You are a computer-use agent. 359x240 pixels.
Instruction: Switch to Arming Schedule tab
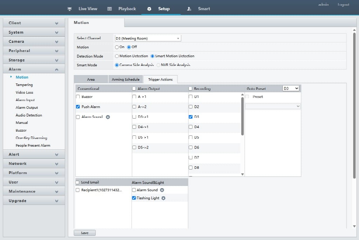[126, 79]
